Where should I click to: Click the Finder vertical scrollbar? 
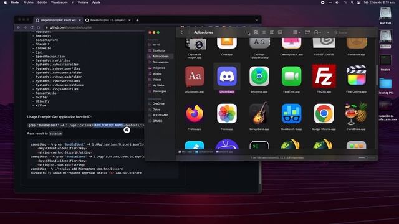click(377, 75)
